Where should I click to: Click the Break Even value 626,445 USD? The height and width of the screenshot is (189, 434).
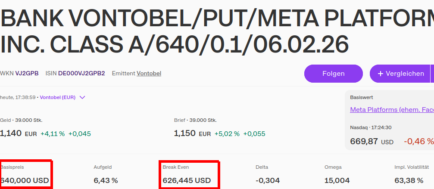(x=187, y=180)
